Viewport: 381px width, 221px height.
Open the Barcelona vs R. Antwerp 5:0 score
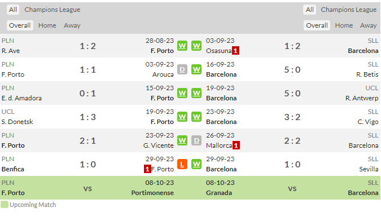click(x=292, y=94)
